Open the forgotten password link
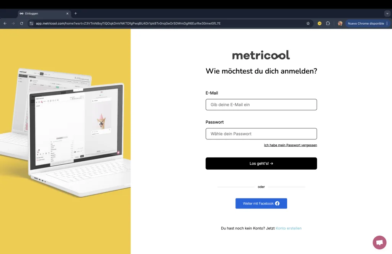This screenshot has width=392, height=254. 291,145
